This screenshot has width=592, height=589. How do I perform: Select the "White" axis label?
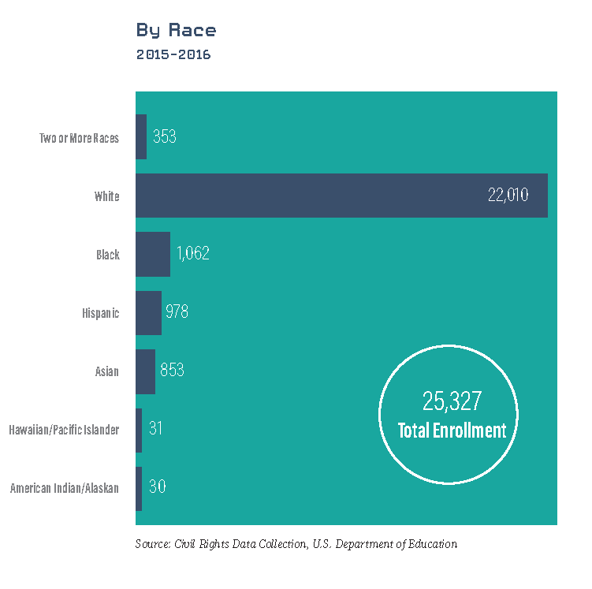pyautogui.click(x=106, y=196)
